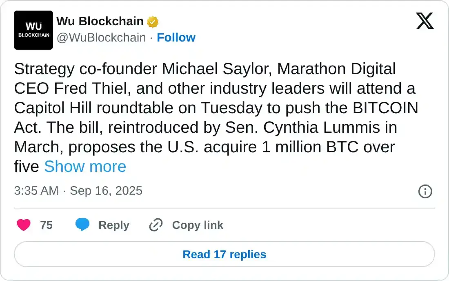The width and height of the screenshot is (449, 281).
Task: Click the chain link copy icon
Action: click(156, 225)
